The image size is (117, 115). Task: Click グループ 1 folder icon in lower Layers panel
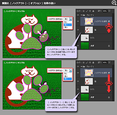point(84,66)
